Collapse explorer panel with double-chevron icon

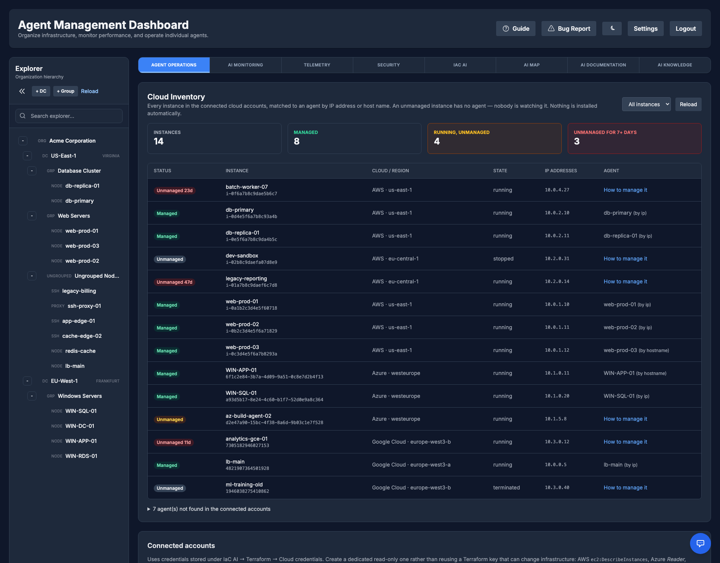pos(22,91)
